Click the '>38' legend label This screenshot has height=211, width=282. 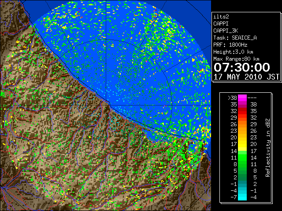coord(232,98)
